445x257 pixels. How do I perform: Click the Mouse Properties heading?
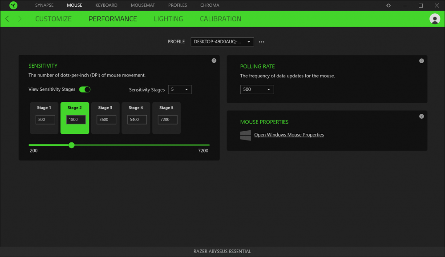pos(264,122)
